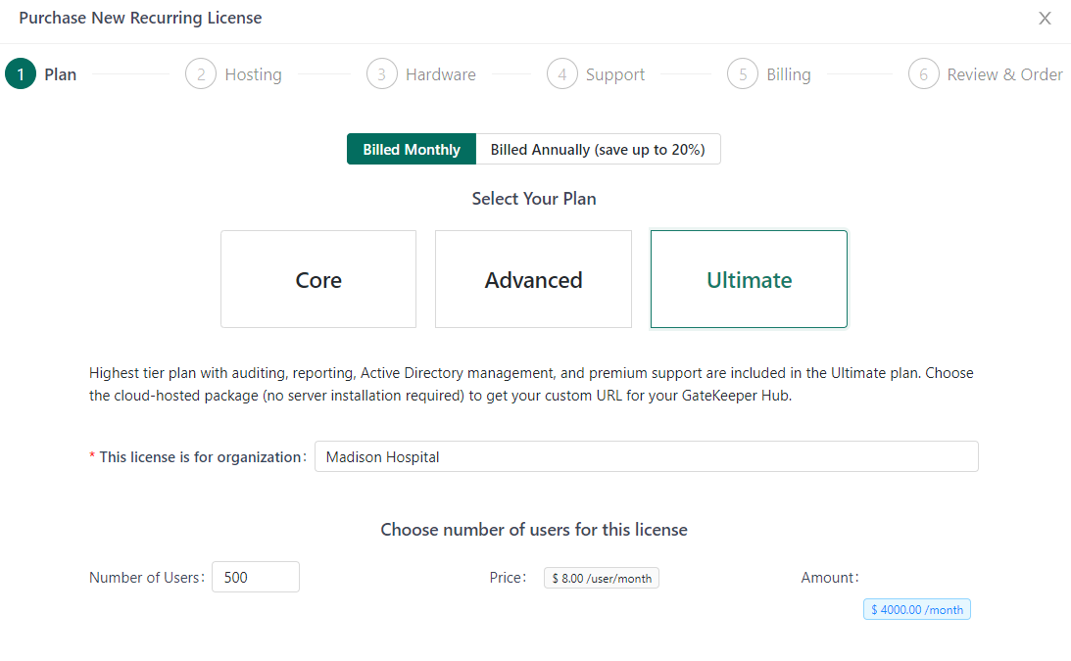Switch to Billed Monthly

tap(412, 150)
